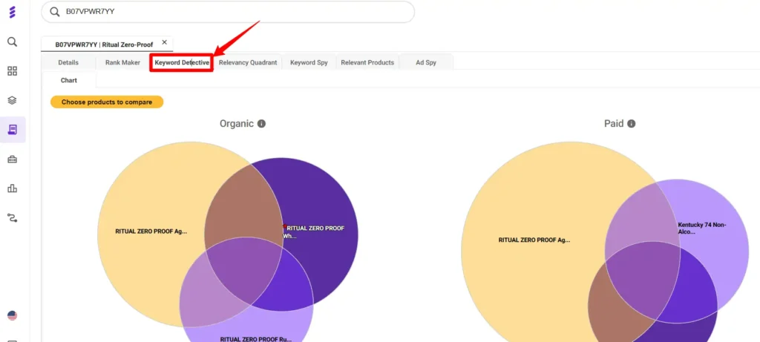Select the highlighted purple document icon in sidebar

pos(13,129)
